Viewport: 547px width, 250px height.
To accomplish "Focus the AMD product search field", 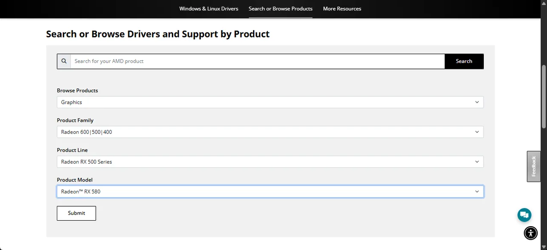I will tap(257, 61).
